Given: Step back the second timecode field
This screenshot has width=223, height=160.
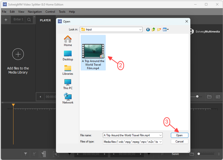Looking at the screenshot, I should pos(113,154).
